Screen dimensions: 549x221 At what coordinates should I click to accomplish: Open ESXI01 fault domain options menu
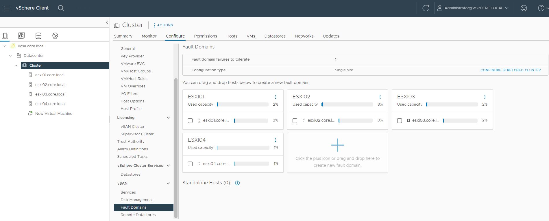click(276, 97)
